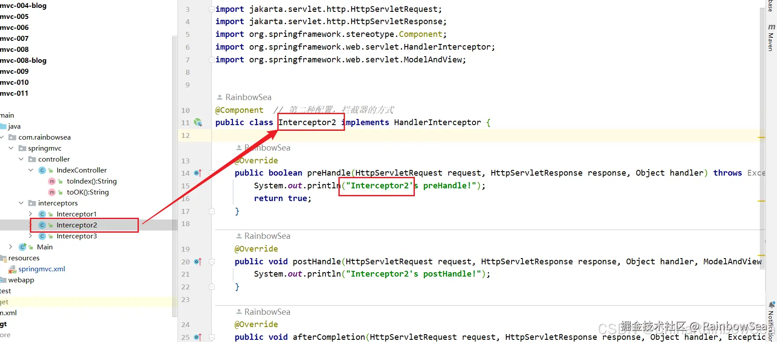Select the mvc-006 module
Viewport: 777px width, 342px height.
pyautogui.click(x=14, y=28)
